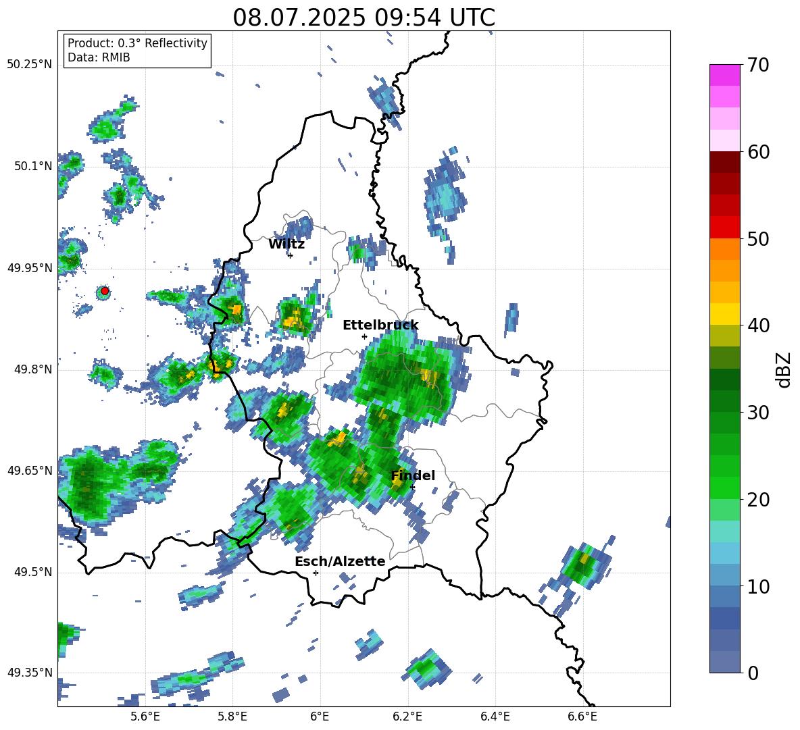
Task: Click the Findel station cross marker
Action: (x=412, y=488)
